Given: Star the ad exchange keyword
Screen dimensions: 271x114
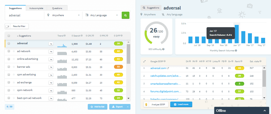Looking at the screenshot, I should pyautogui.click(x=14, y=83).
